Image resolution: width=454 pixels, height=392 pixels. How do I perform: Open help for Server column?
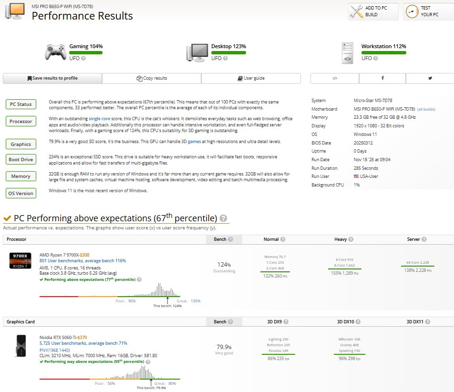tap(424, 239)
